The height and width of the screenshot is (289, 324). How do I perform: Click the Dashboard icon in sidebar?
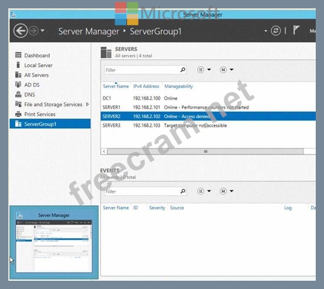tap(18, 55)
